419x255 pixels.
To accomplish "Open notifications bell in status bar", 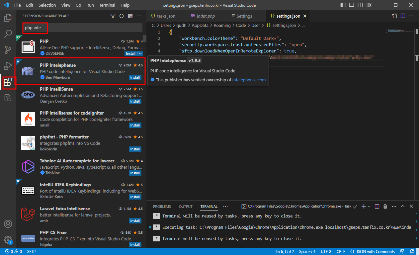I will [412, 252].
